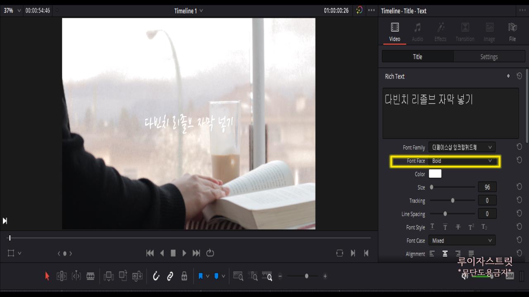
Task: Open the 37% viewer zoom dropdown
Action: click(x=12, y=11)
